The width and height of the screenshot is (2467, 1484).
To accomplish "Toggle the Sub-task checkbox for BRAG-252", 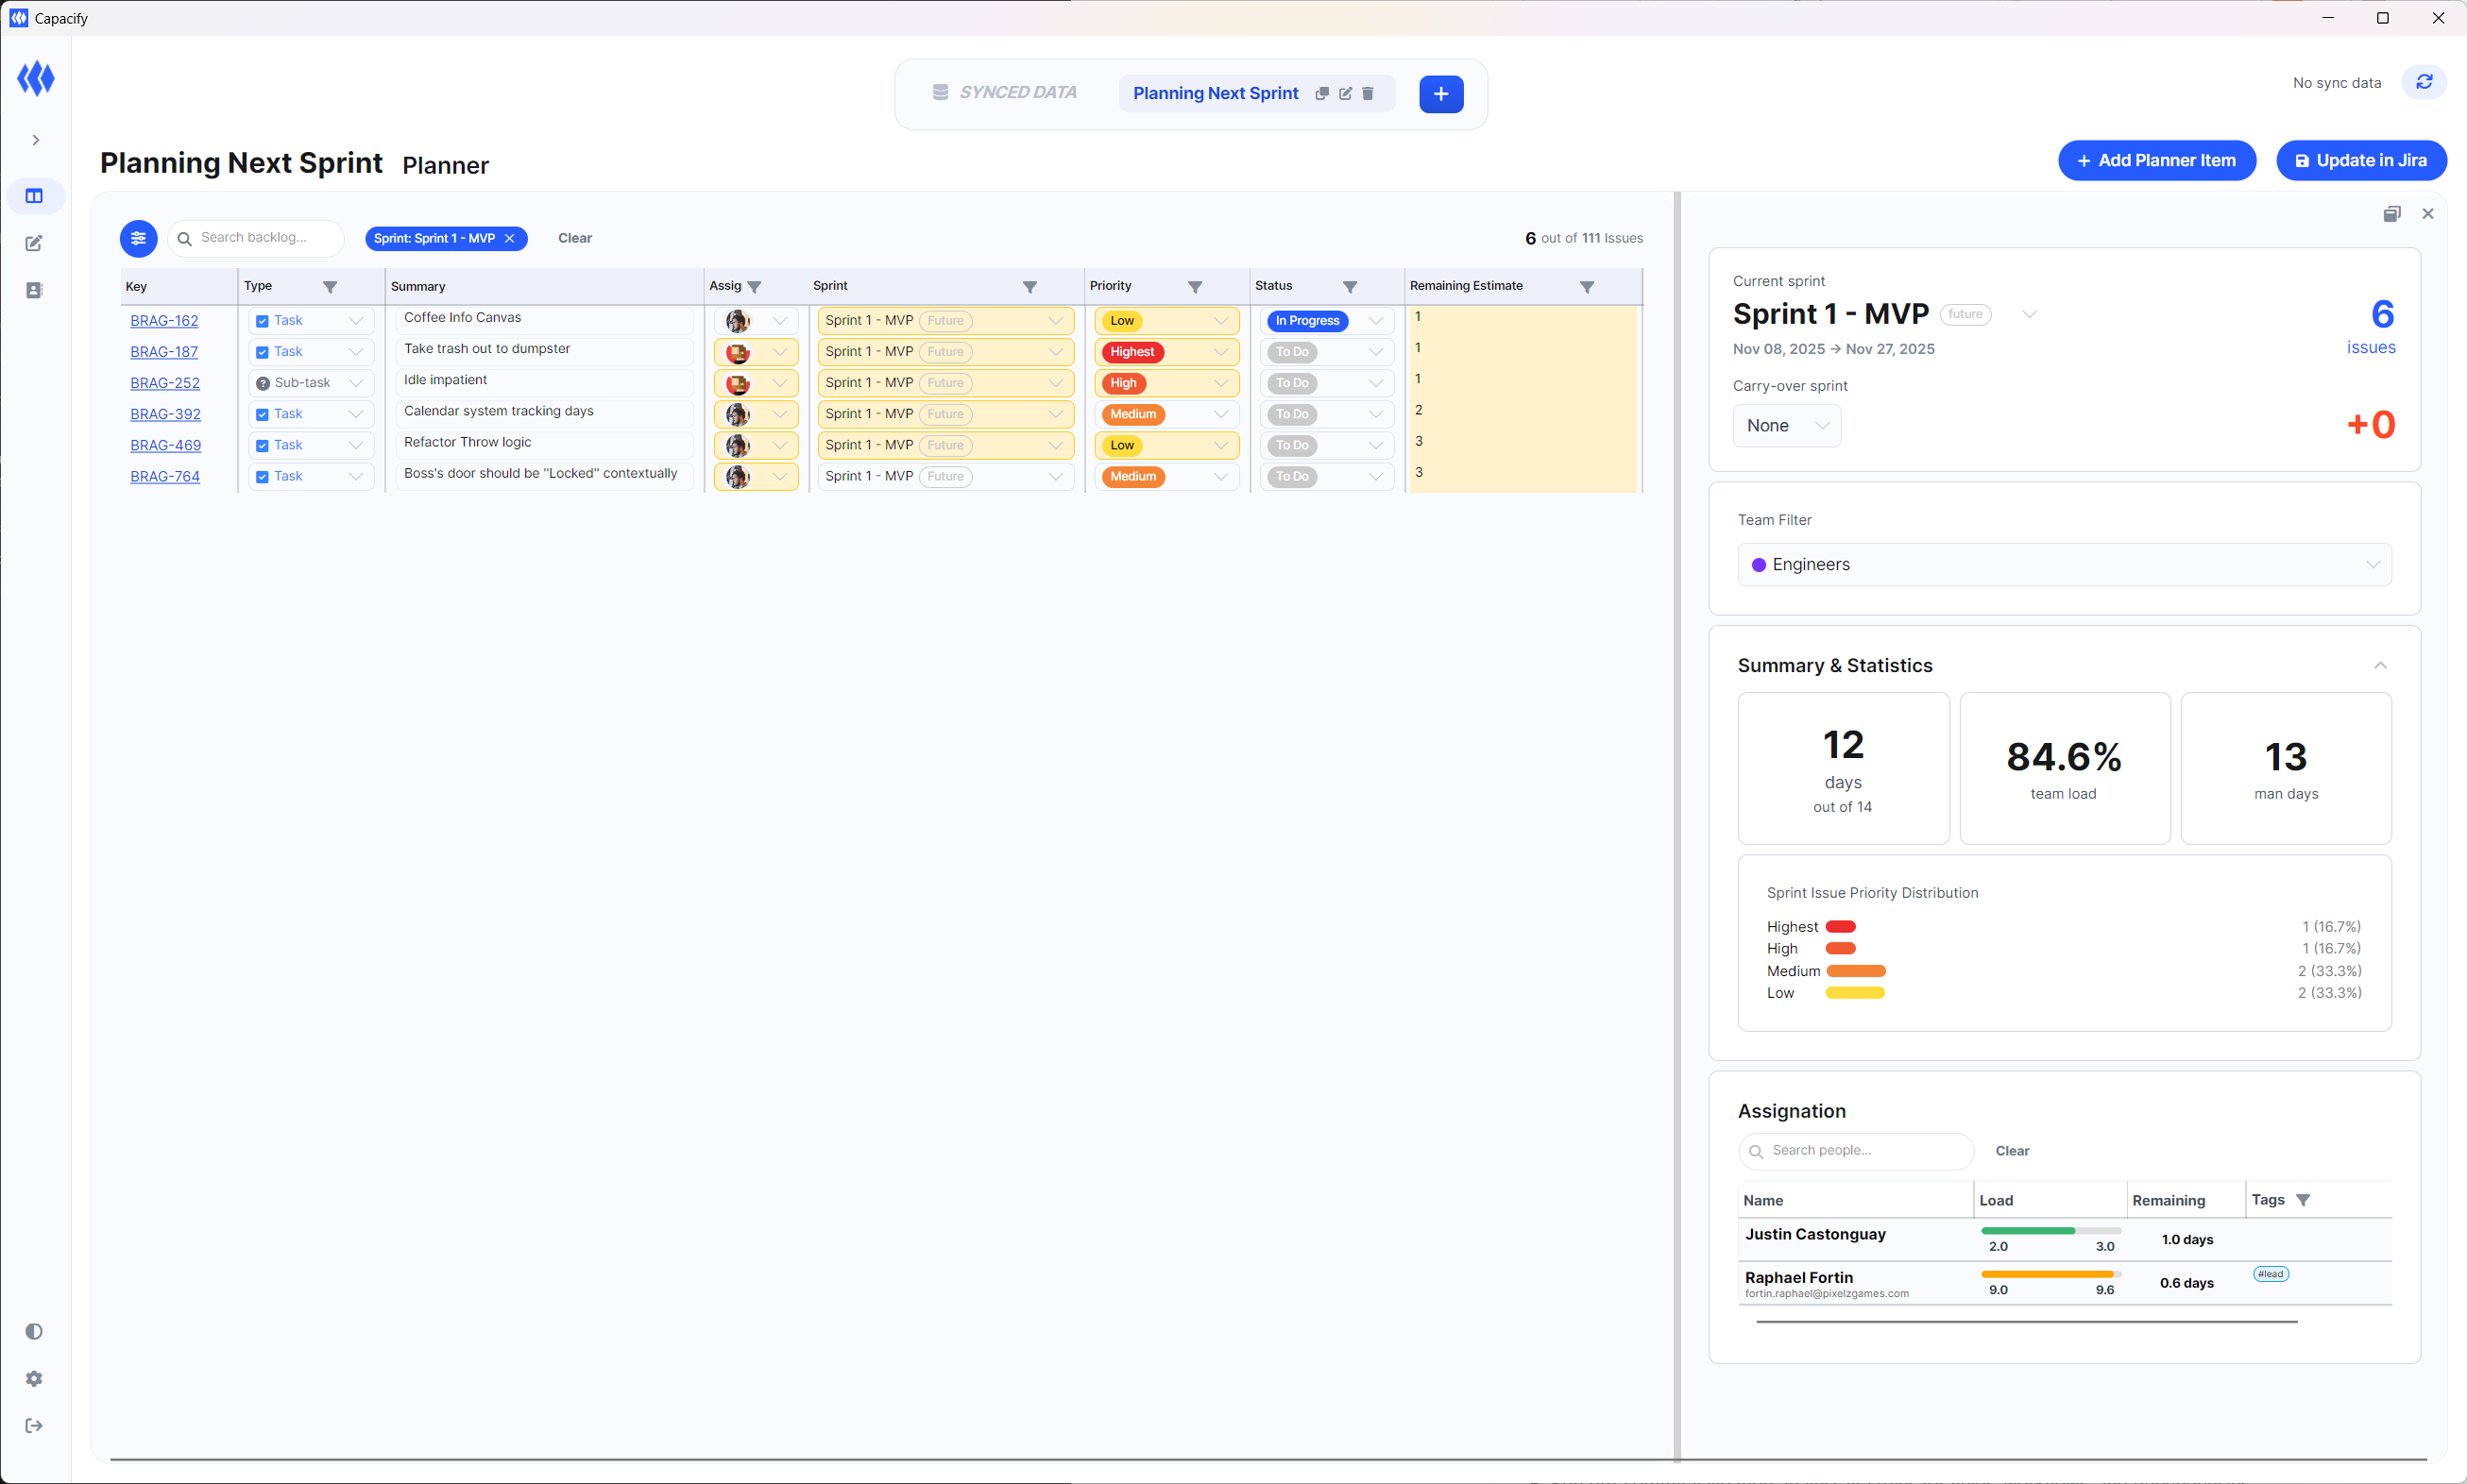I will (x=264, y=382).
